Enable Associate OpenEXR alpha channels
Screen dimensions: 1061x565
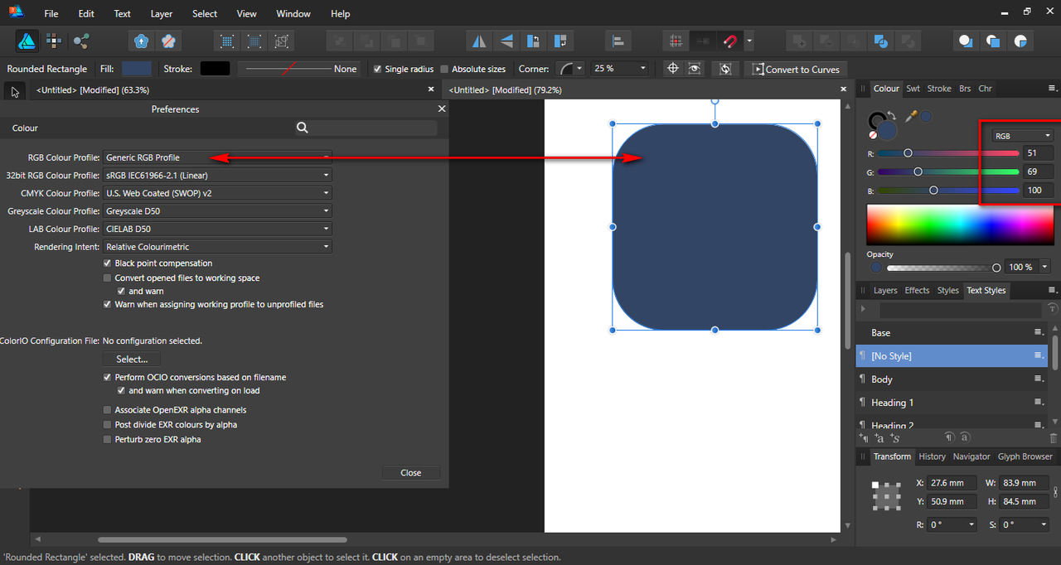click(x=107, y=410)
